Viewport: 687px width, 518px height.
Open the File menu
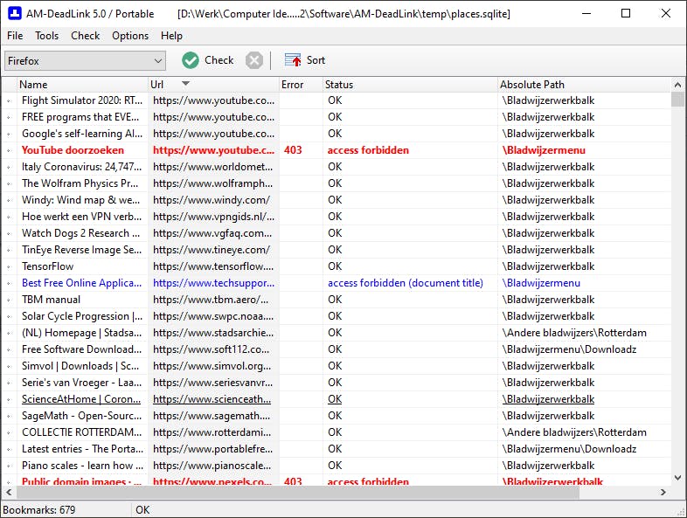coord(15,36)
